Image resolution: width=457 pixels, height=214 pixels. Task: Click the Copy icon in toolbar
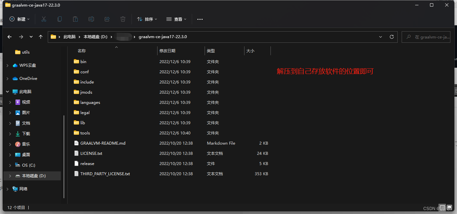pyautogui.click(x=60, y=19)
